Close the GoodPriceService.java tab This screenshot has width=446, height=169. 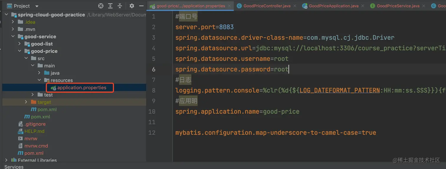424,6
